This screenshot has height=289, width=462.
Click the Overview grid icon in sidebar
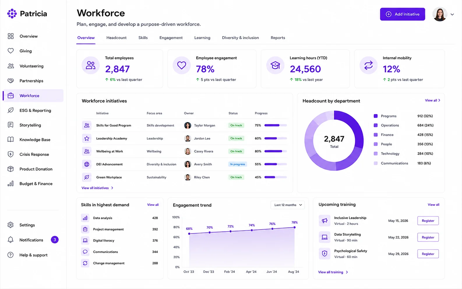(x=10, y=36)
